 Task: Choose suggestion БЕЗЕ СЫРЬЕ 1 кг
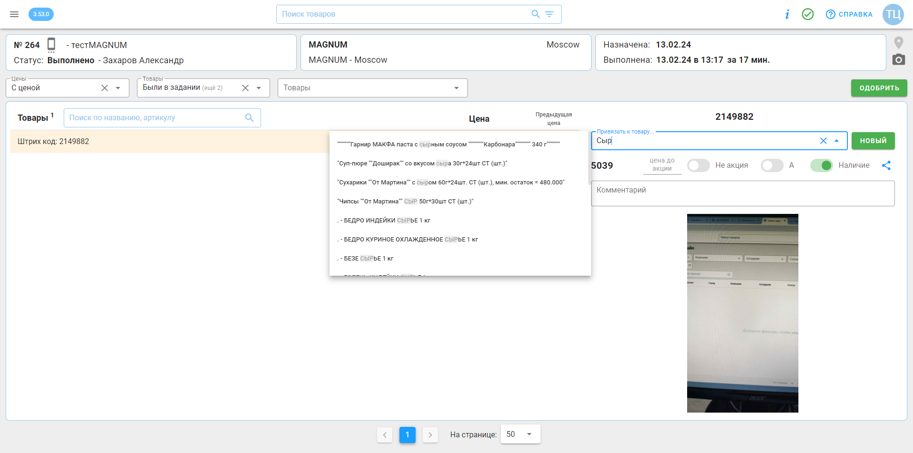[459, 258]
